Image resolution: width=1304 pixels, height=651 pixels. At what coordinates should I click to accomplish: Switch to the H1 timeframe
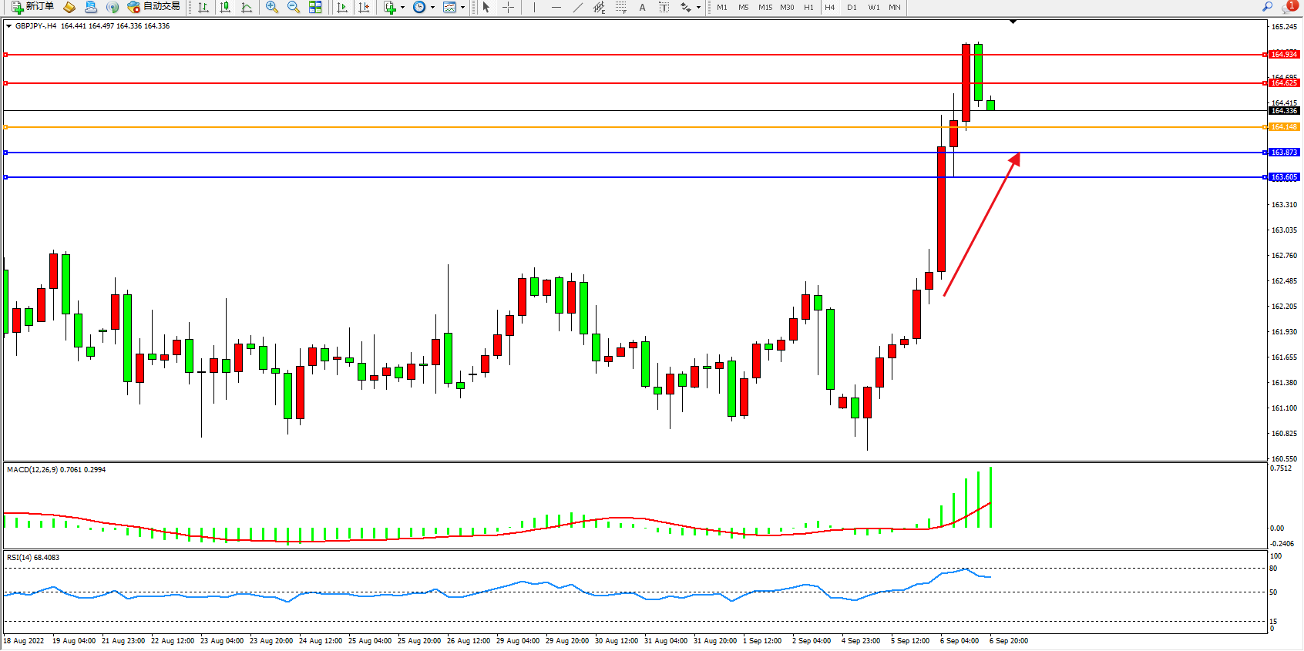pyautogui.click(x=808, y=7)
